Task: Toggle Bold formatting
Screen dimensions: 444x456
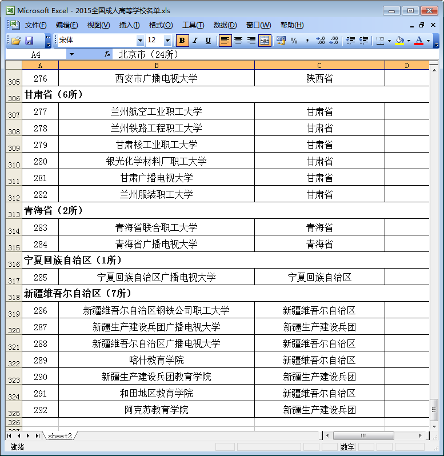Action: [x=182, y=41]
